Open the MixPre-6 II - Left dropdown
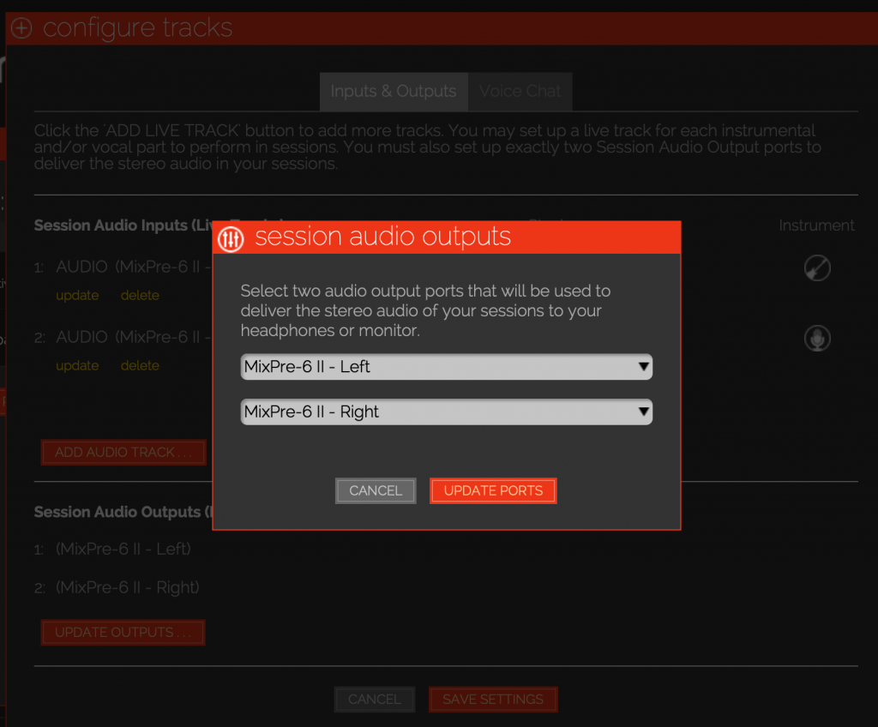Screen dimensions: 878x727 click(446, 367)
